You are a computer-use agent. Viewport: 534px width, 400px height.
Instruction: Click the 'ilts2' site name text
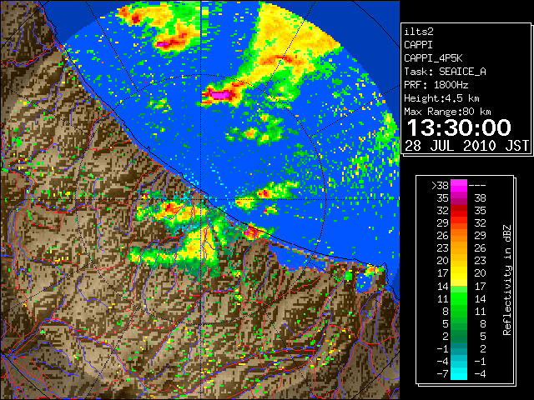coord(419,32)
